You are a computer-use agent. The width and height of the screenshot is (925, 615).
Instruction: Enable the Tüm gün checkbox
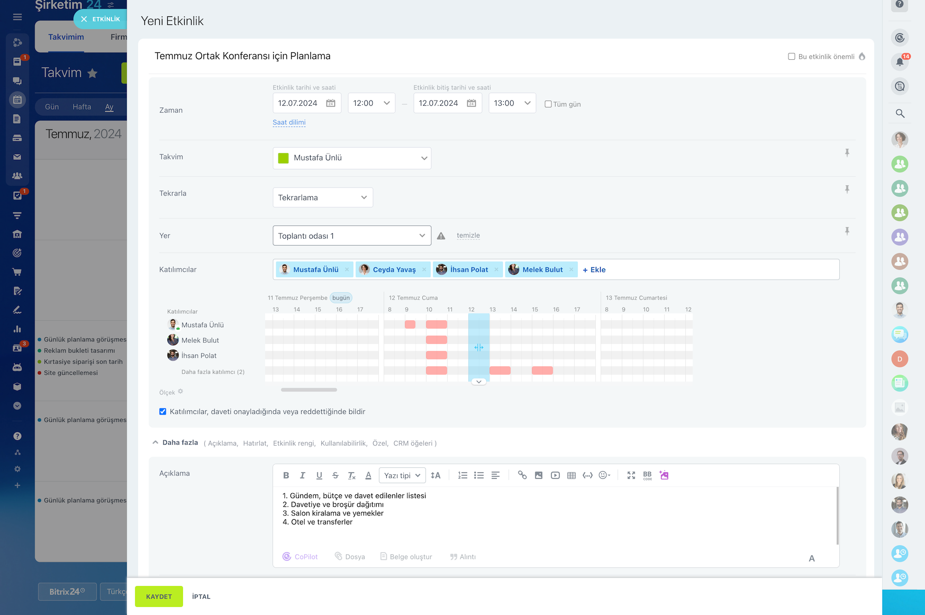pos(548,104)
